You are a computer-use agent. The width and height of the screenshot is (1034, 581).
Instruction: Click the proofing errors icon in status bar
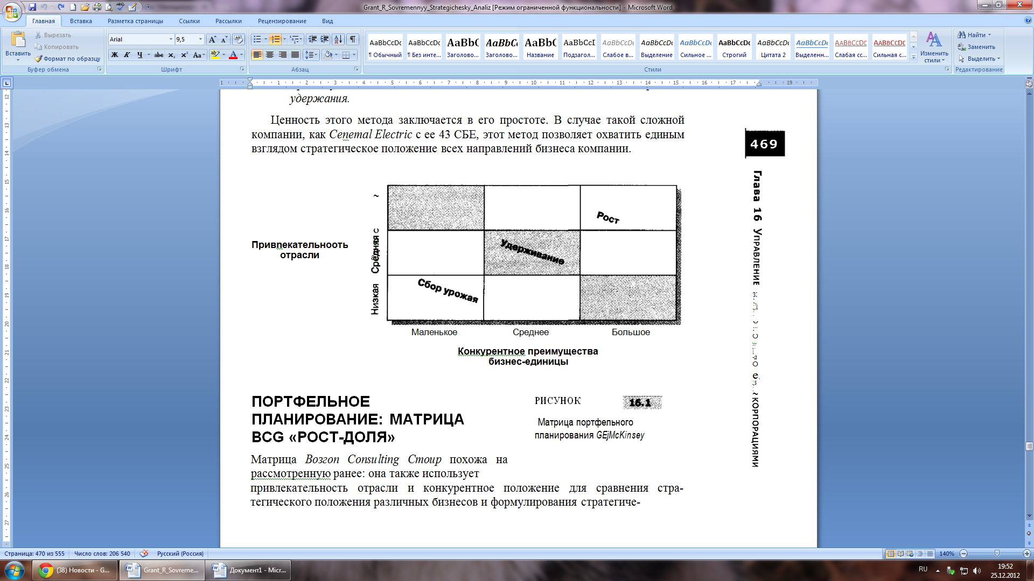coord(144,554)
